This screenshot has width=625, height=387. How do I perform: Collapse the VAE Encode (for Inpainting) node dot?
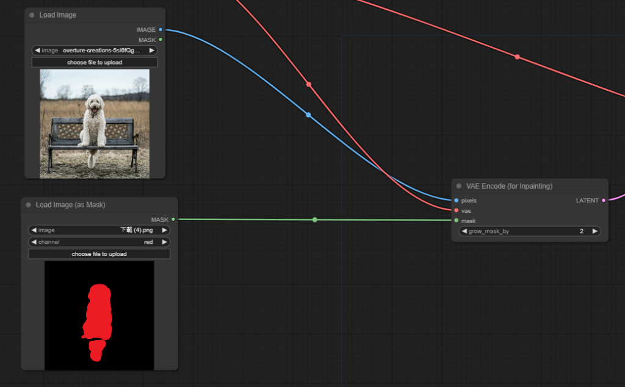(x=459, y=186)
